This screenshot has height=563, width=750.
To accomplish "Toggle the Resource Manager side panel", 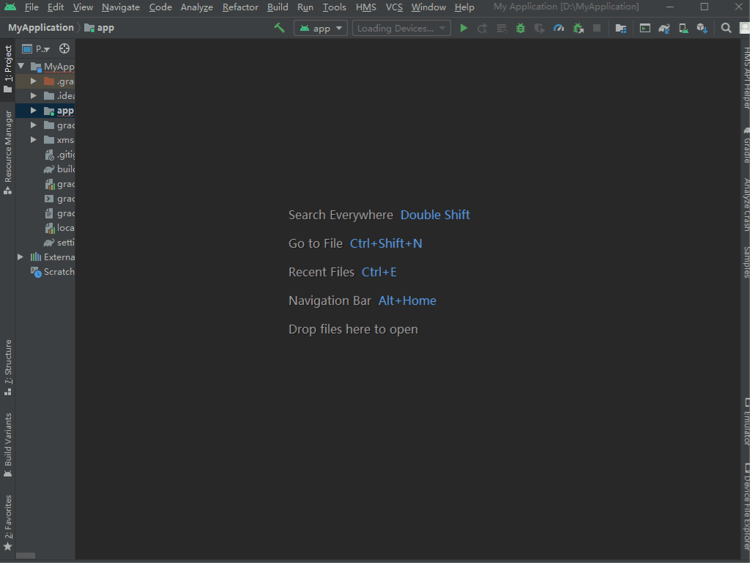I will tap(7, 152).
